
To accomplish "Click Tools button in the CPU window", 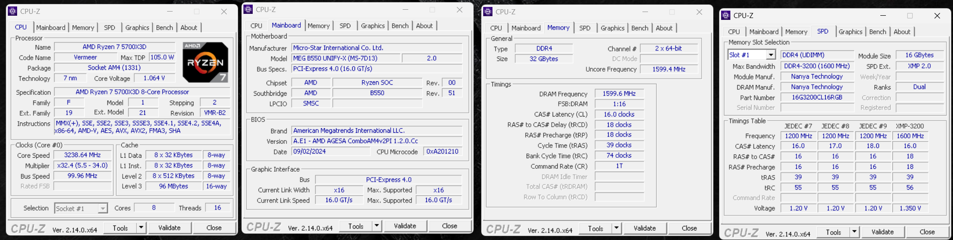I will (x=120, y=228).
